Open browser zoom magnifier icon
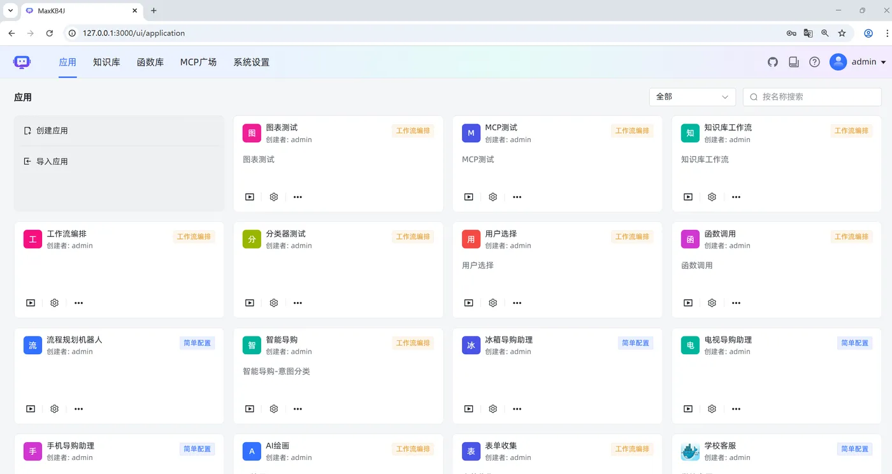This screenshot has height=474, width=892. point(825,33)
